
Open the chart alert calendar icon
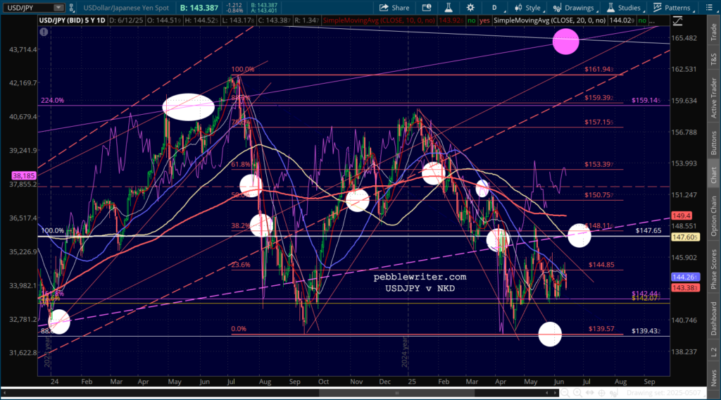427,8
